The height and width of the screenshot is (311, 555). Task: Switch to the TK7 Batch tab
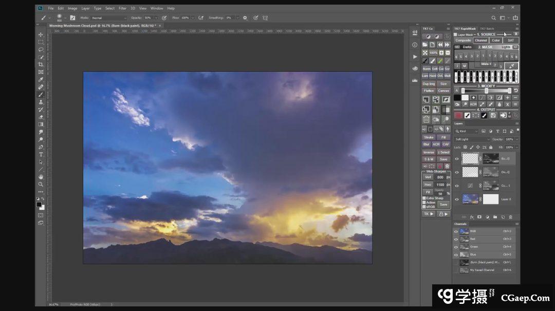tap(487, 29)
